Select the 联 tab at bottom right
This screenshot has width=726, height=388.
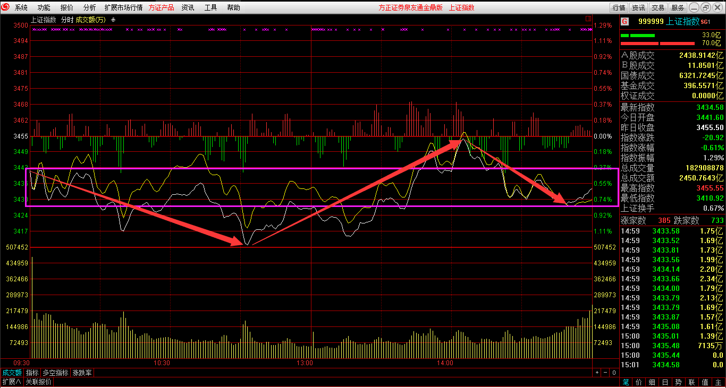[692, 382]
